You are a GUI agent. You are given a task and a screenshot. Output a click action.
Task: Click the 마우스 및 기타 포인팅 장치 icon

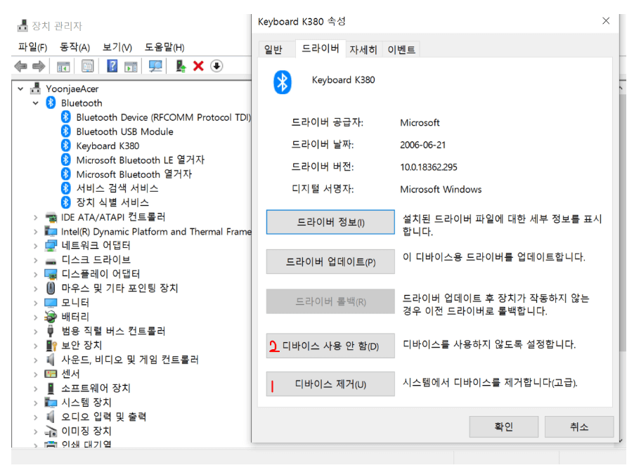51,288
